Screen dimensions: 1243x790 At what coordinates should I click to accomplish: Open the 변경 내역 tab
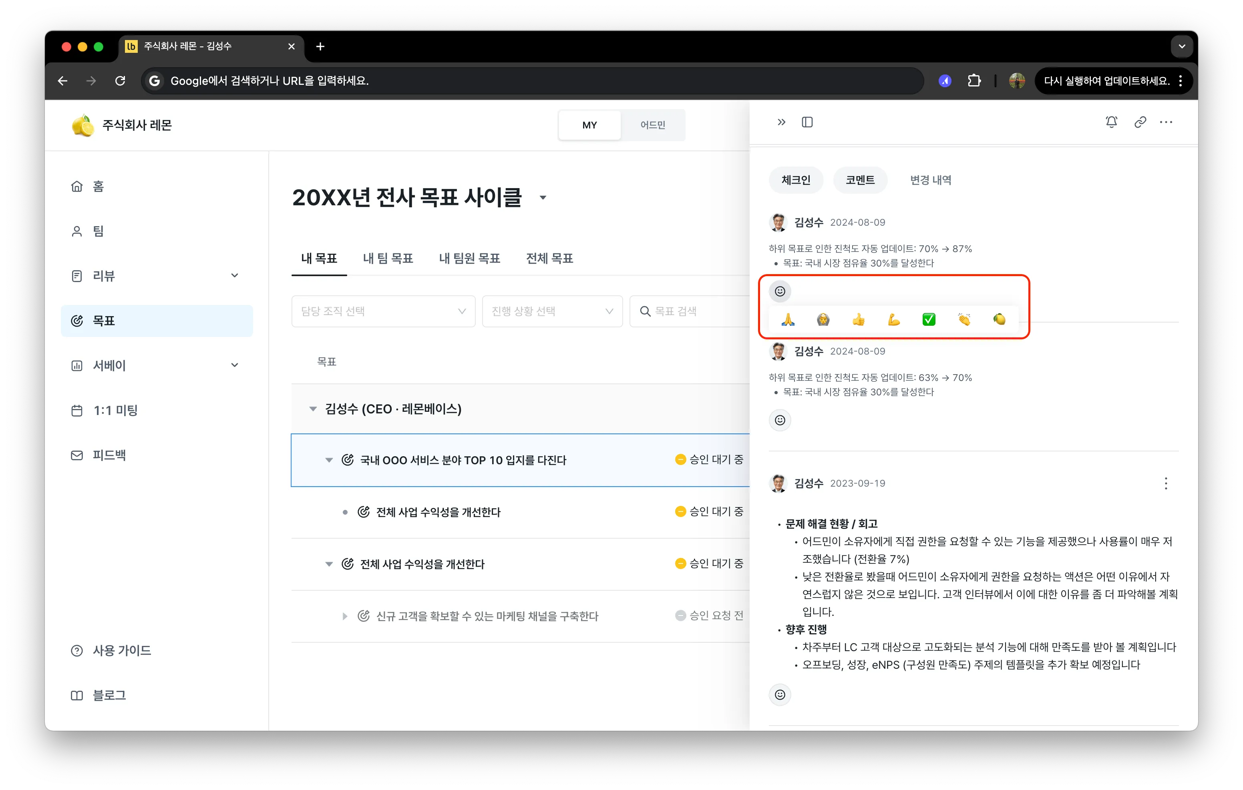[930, 180]
